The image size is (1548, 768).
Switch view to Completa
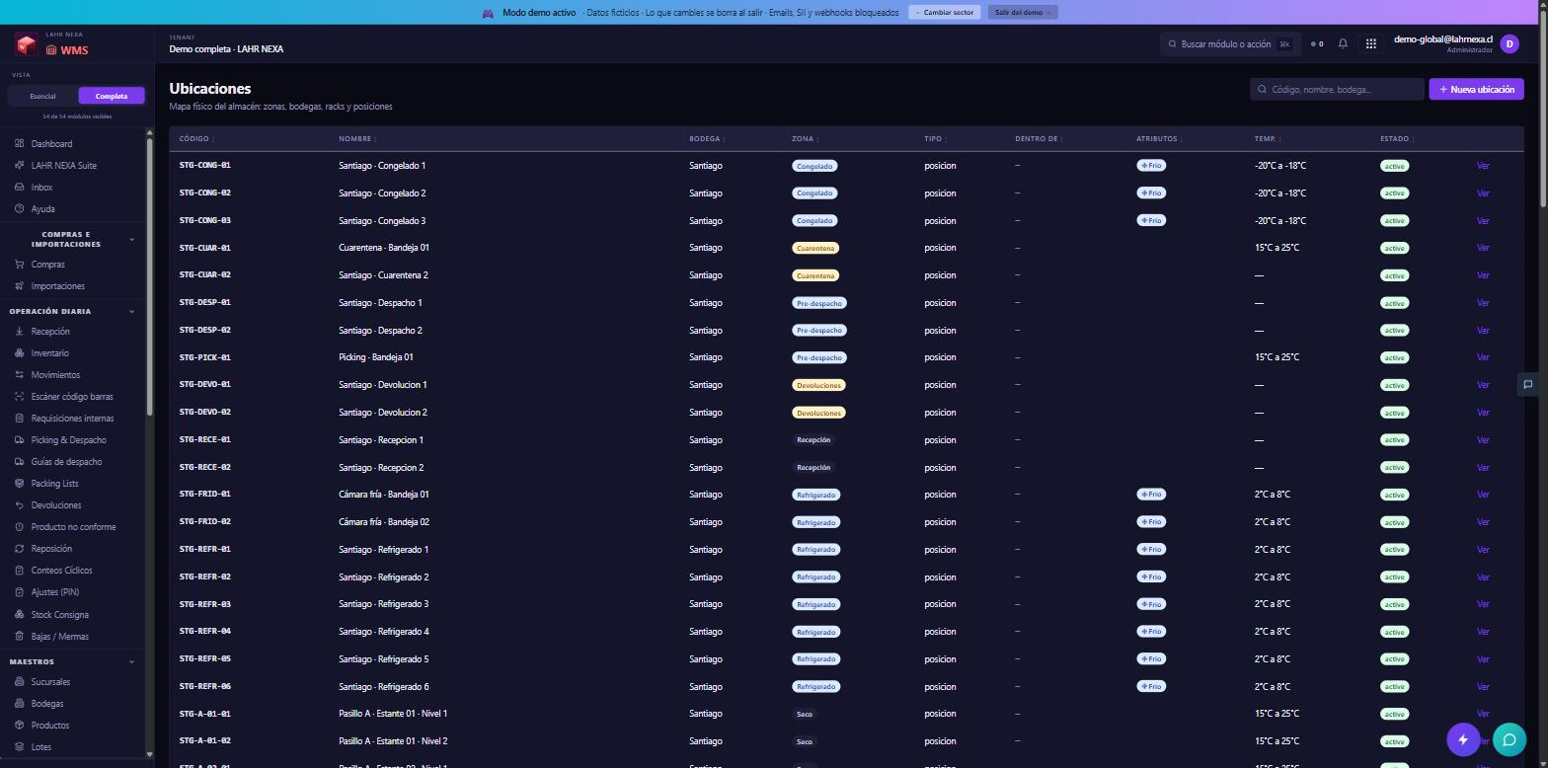pos(112,96)
